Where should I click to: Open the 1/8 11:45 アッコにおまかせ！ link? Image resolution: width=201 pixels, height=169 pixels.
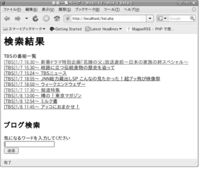pos(42,107)
